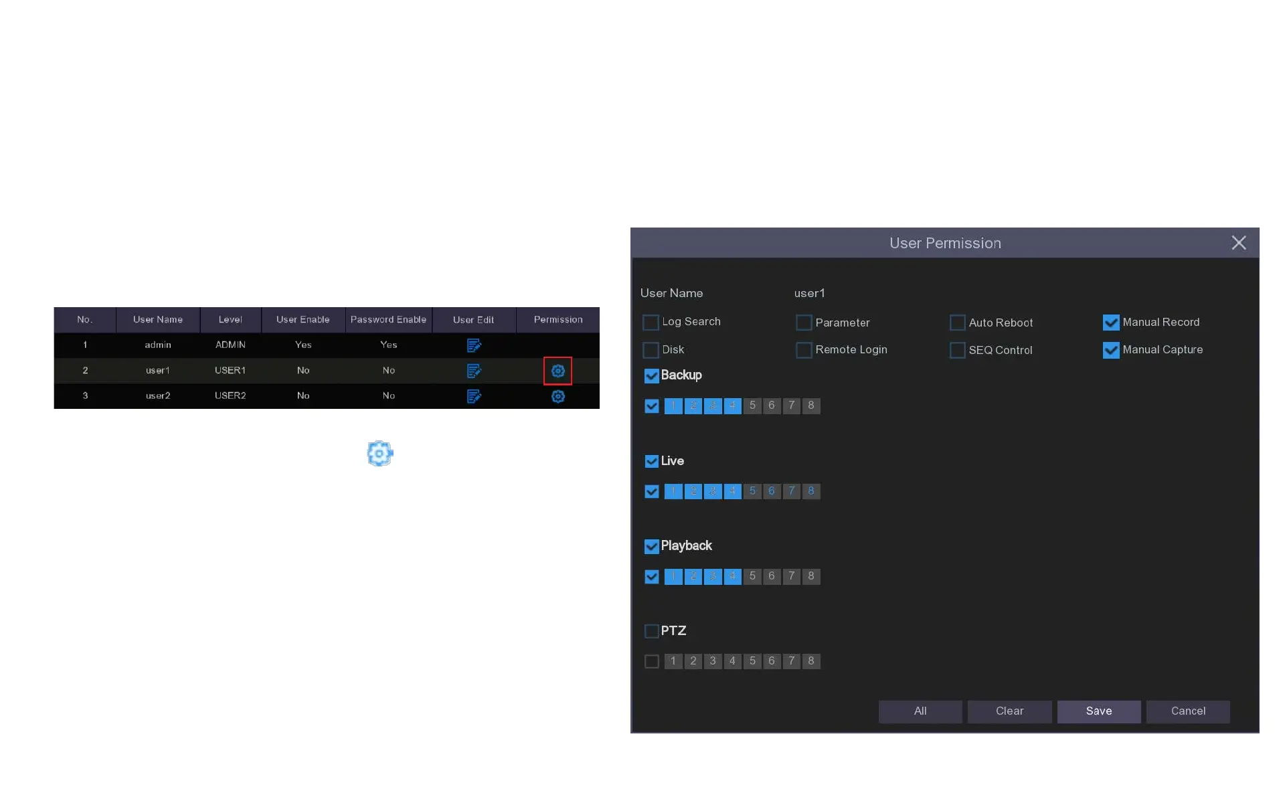The height and width of the screenshot is (797, 1285).
Task: Disable the Manual Record permission
Action: (1110, 323)
